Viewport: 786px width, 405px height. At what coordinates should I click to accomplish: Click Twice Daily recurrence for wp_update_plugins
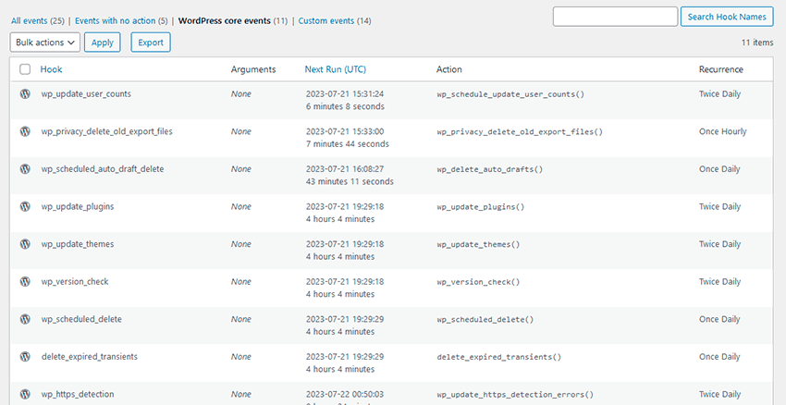(x=719, y=206)
